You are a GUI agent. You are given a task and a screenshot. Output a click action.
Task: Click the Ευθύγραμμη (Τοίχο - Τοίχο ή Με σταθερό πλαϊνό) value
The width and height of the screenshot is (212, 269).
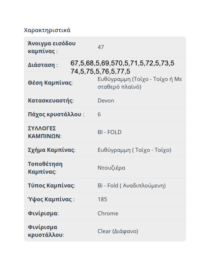[140, 83]
